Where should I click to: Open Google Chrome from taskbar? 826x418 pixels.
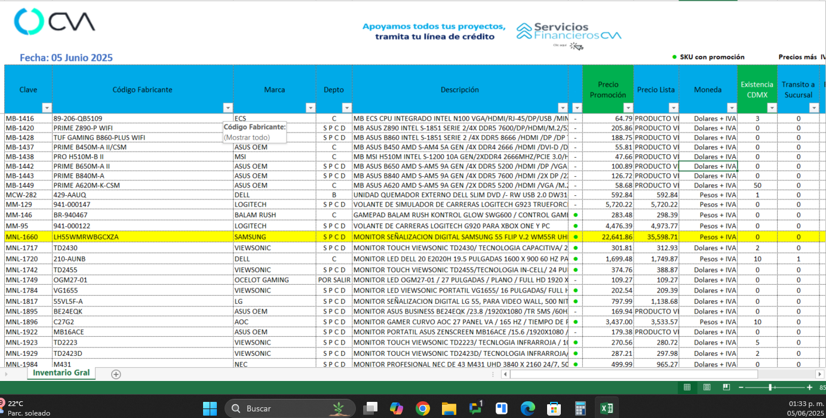(423, 408)
